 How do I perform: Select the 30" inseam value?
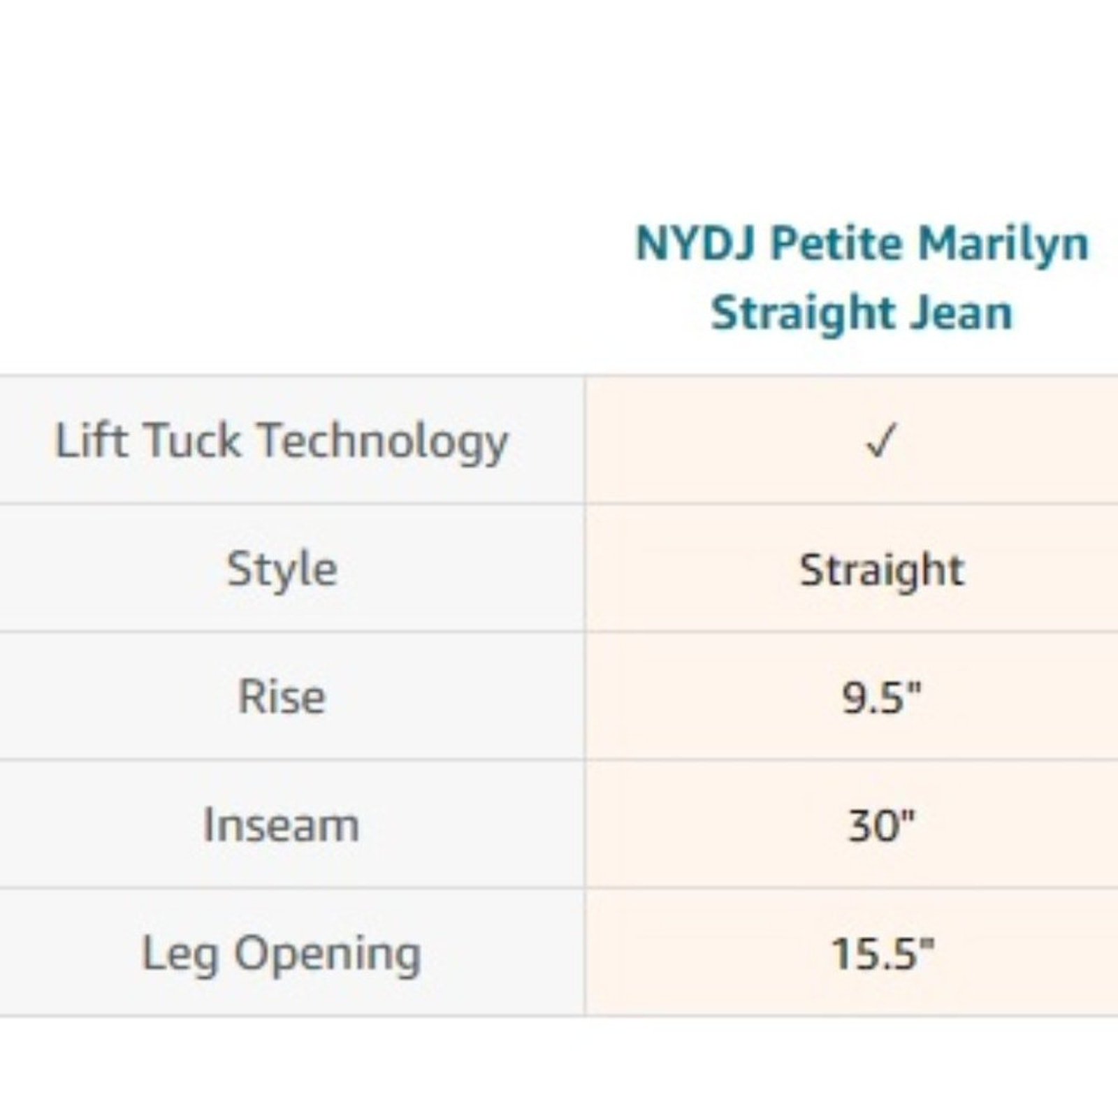coord(881,825)
